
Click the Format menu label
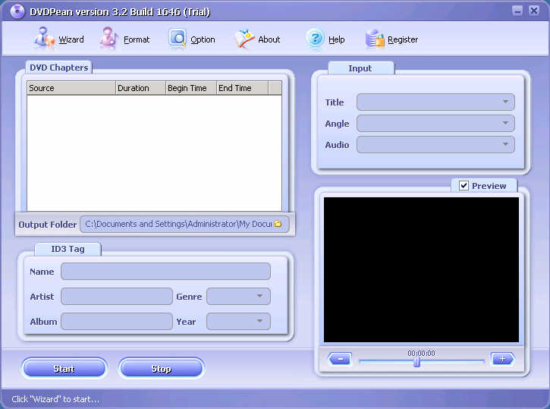coord(137,39)
